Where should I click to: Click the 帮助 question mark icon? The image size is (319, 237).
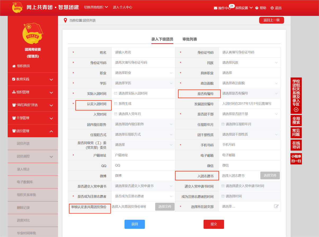(257, 8)
